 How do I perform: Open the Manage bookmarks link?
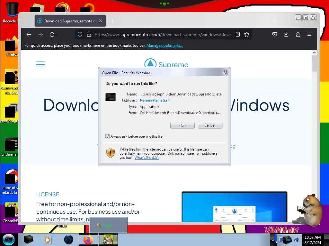(165, 45)
